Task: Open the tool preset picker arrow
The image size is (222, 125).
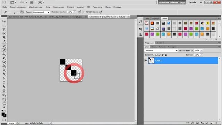Action: [9, 12]
